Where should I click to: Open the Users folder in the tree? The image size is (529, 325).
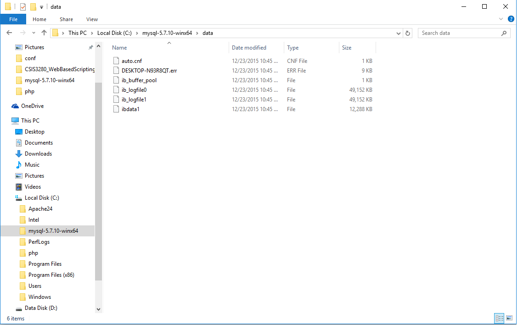[x=35, y=286]
